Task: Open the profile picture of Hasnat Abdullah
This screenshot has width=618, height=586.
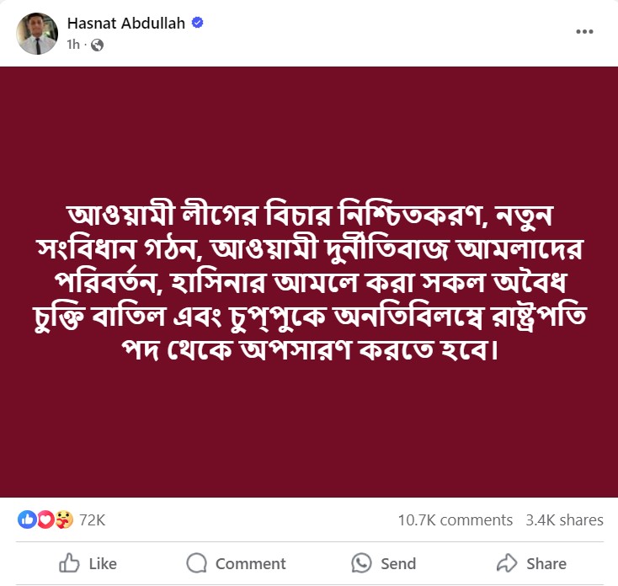Action: point(37,34)
